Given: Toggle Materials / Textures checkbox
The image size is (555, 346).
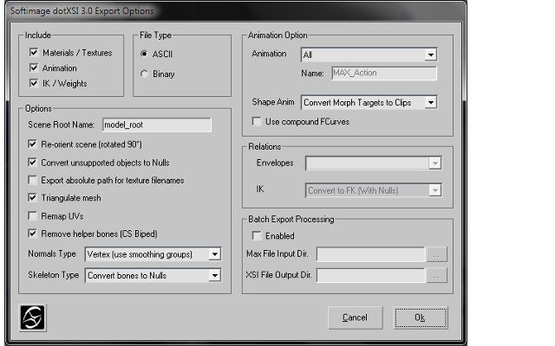Looking at the screenshot, I should pos(34,53).
